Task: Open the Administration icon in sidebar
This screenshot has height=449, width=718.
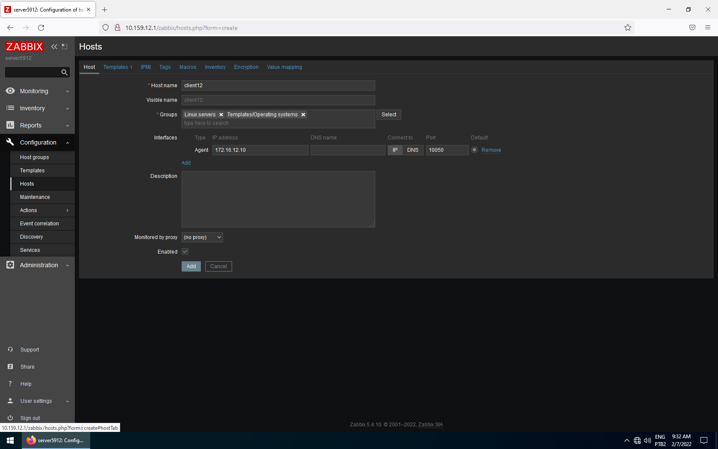Action: [x=10, y=265]
